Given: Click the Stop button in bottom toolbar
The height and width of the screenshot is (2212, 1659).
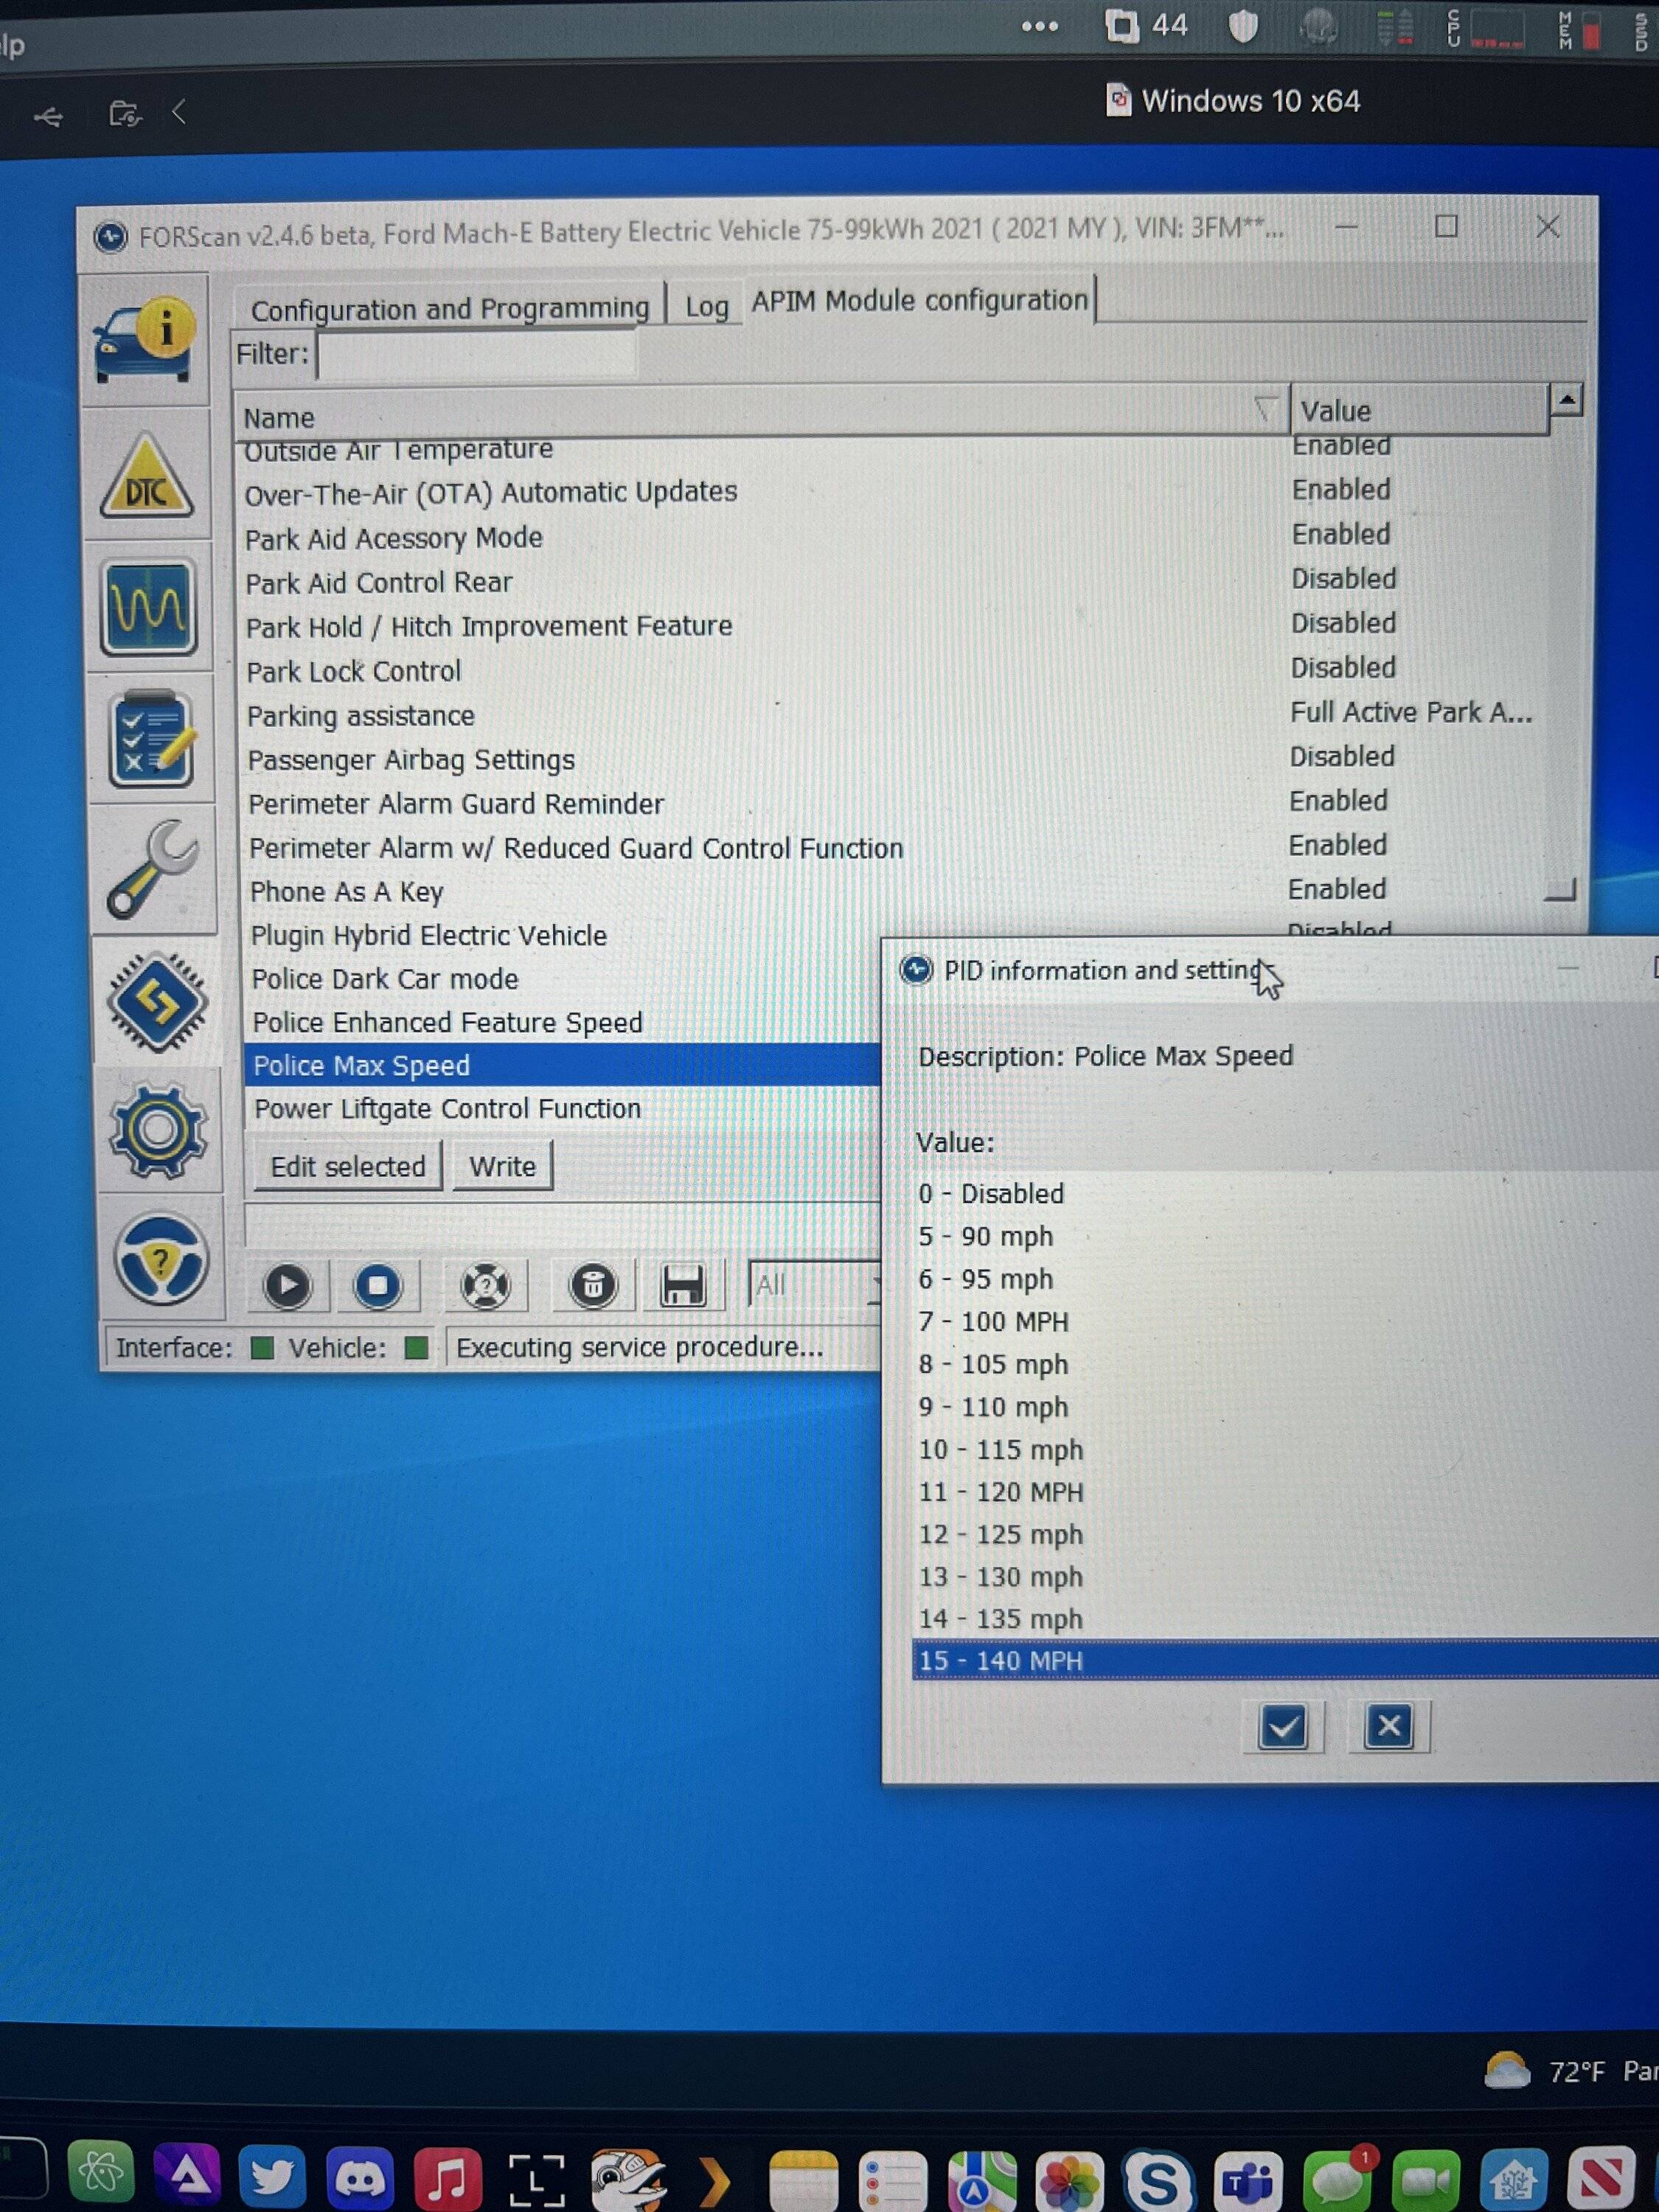Looking at the screenshot, I should coord(378,1286).
